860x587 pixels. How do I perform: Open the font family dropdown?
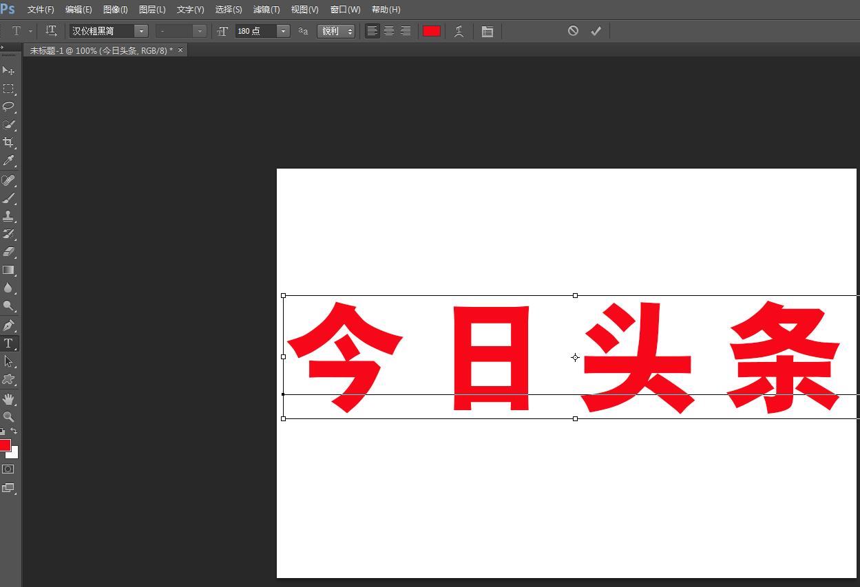(141, 31)
